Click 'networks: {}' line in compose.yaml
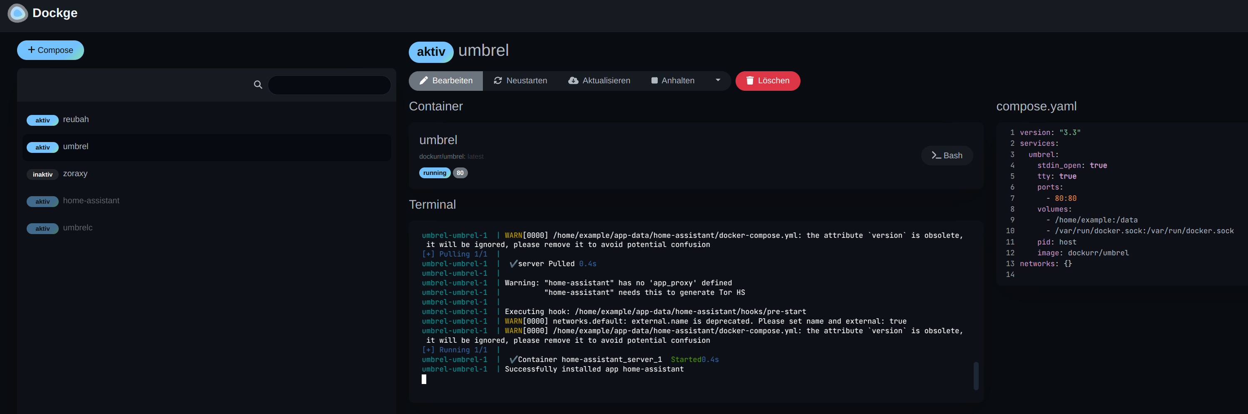The image size is (1248, 414). [x=1046, y=264]
